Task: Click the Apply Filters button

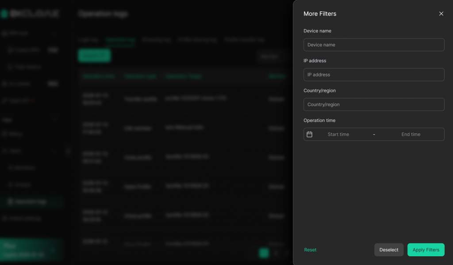Action: click(426, 250)
